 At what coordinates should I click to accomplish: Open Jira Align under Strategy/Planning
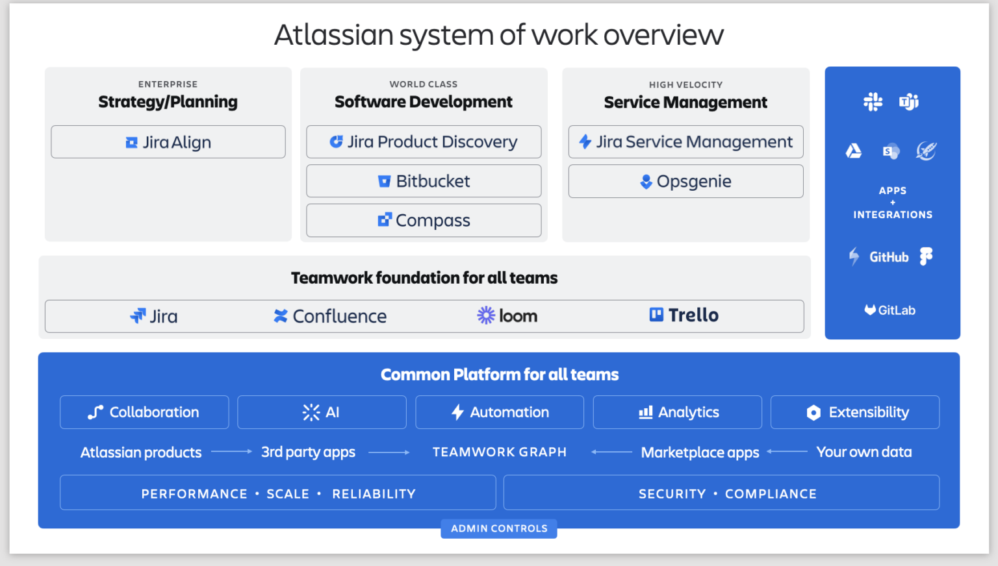168,141
